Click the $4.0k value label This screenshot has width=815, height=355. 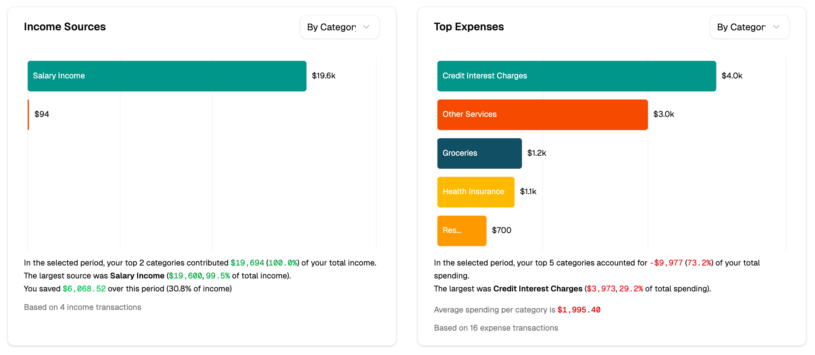(732, 75)
